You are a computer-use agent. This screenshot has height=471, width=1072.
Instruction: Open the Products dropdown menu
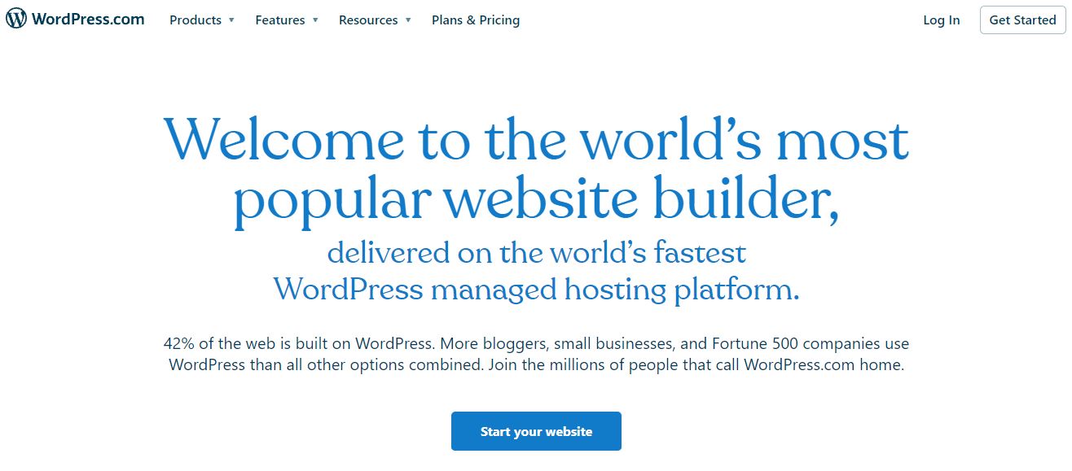196,20
